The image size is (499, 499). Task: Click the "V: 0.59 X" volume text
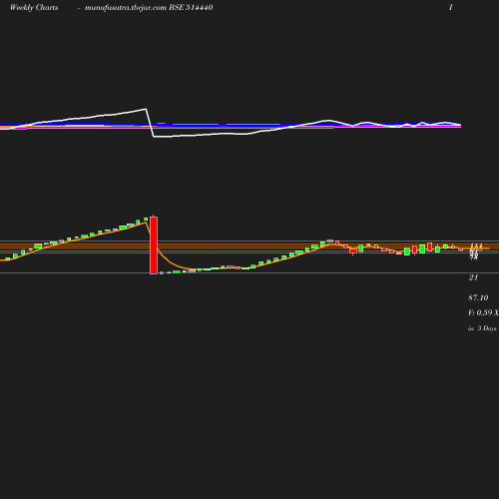(483, 312)
